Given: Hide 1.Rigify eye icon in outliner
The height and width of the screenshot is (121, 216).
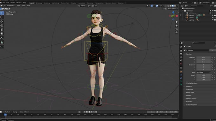Looking at the screenshot, I should pyautogui.click(x=213, y=15).
